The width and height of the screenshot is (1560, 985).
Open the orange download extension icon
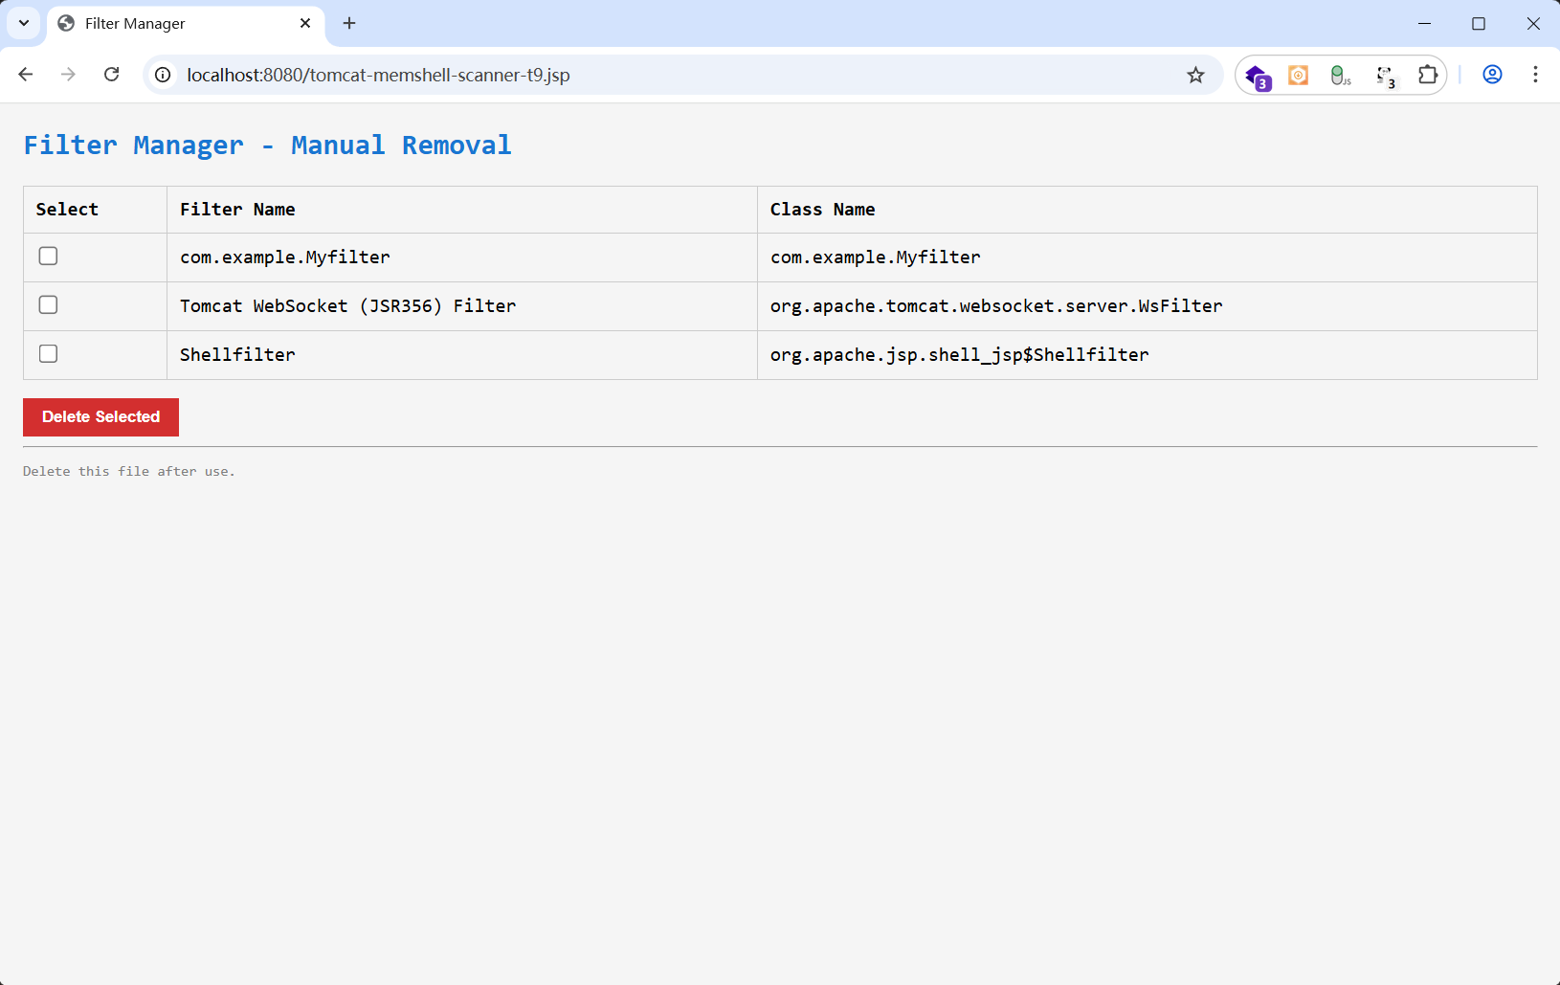pyautogui.click(x=1298, y=75)
